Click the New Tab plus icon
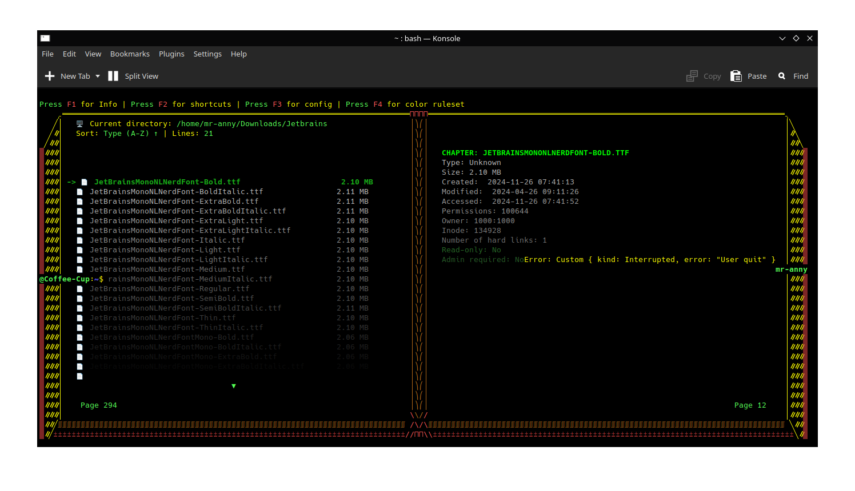This screenshot has width=855, height=491. click(50, 76)
